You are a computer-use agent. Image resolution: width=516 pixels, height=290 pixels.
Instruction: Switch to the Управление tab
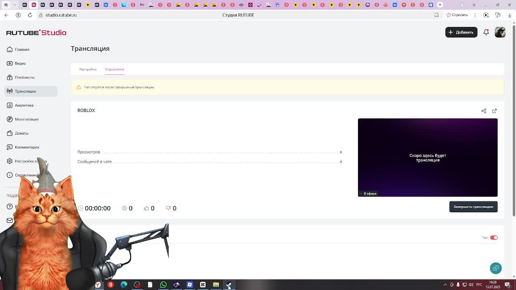[x=114, y=69]
